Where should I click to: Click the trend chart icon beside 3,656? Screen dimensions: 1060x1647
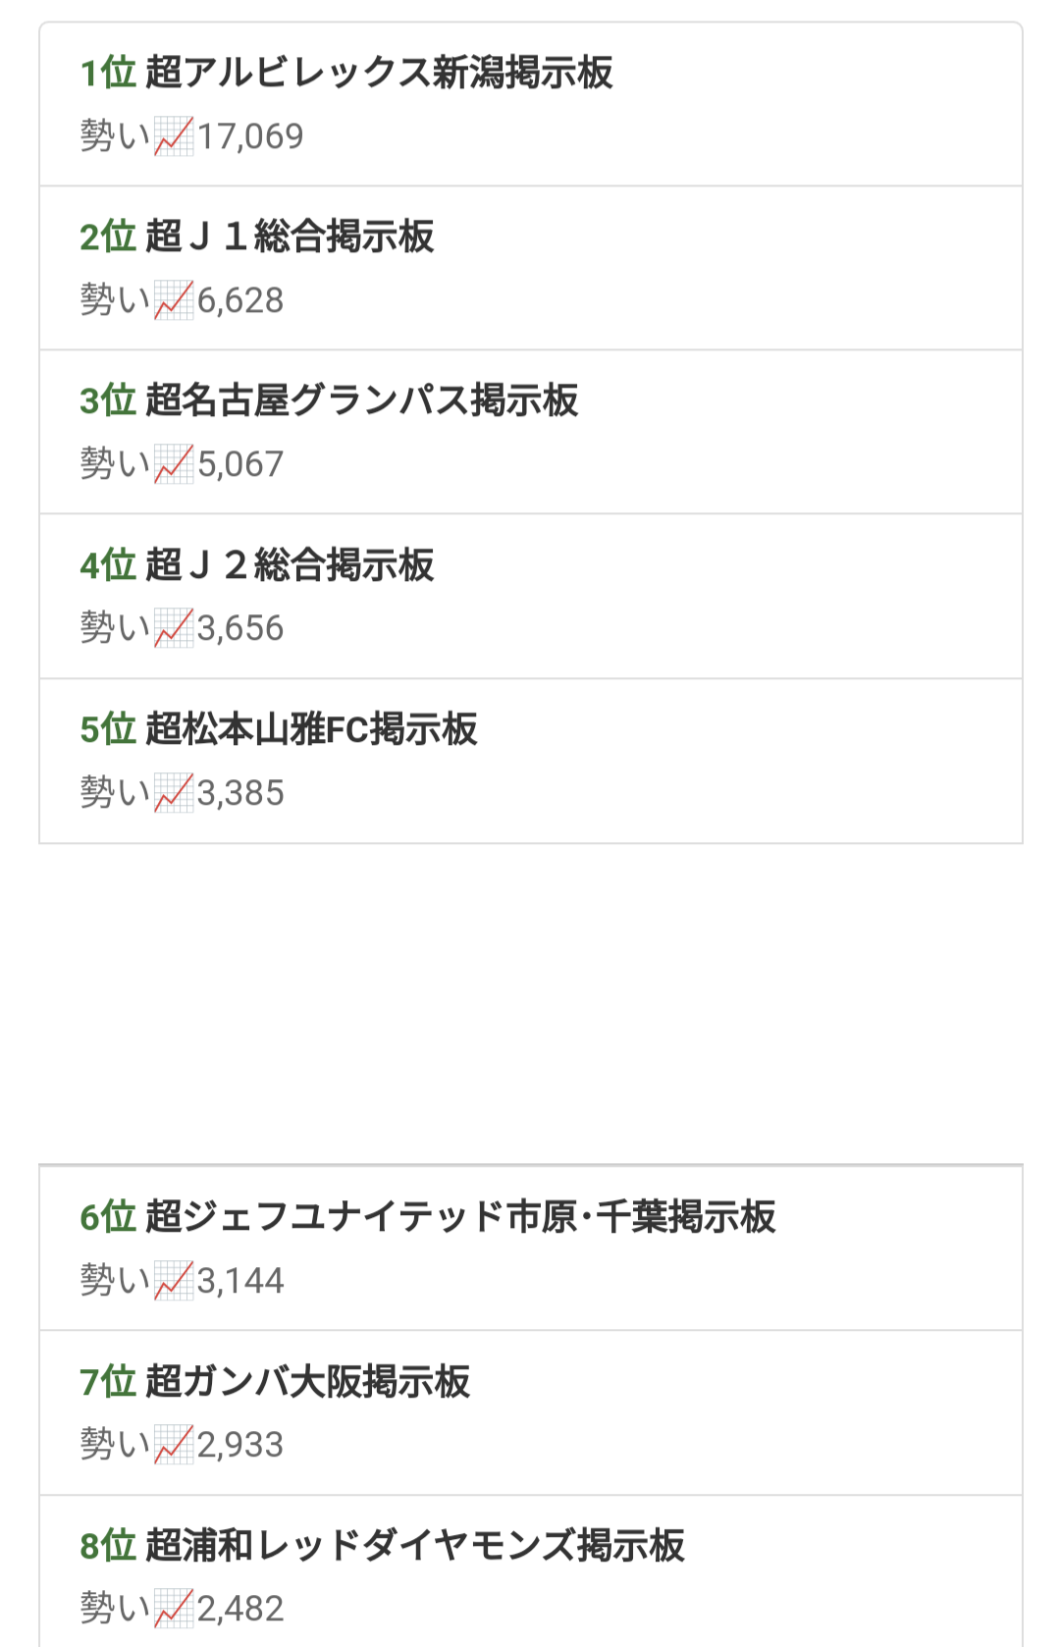[x=174, y=628]
